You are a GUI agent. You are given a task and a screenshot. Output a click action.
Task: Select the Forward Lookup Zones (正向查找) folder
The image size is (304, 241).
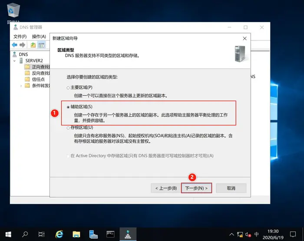point(41,67)
